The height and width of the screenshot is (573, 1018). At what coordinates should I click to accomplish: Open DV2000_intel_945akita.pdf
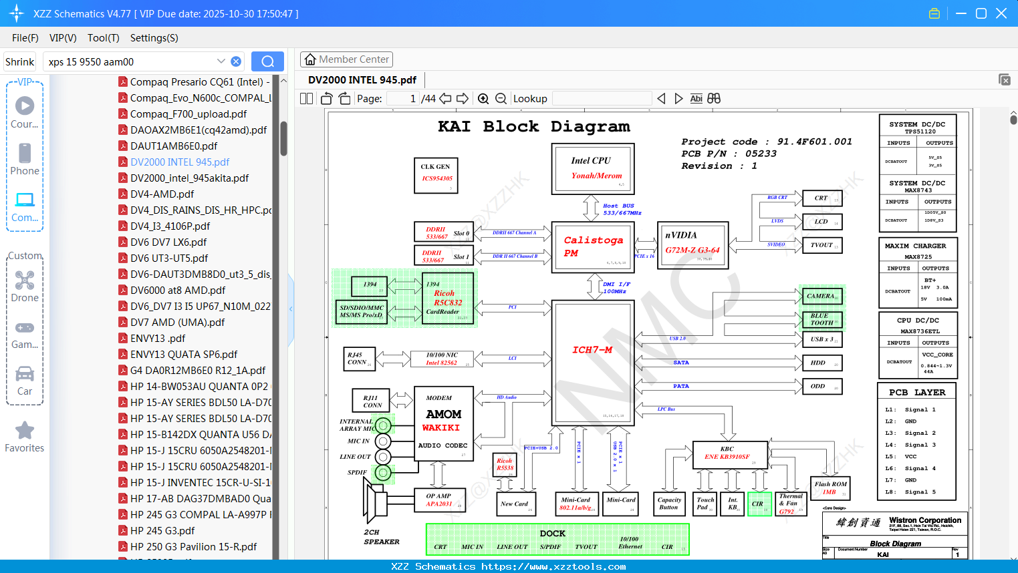(184, 178)
